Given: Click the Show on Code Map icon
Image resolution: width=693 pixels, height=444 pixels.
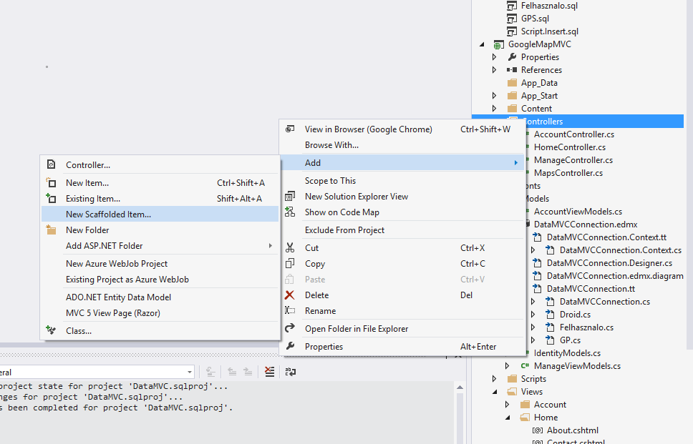Looking at the screenshot, I should tap(290, 212).
